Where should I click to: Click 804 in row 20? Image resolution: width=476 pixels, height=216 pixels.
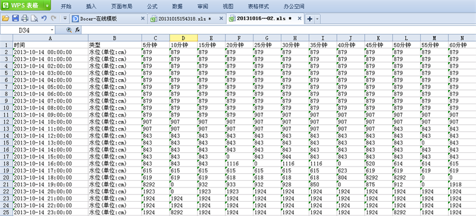350,177
